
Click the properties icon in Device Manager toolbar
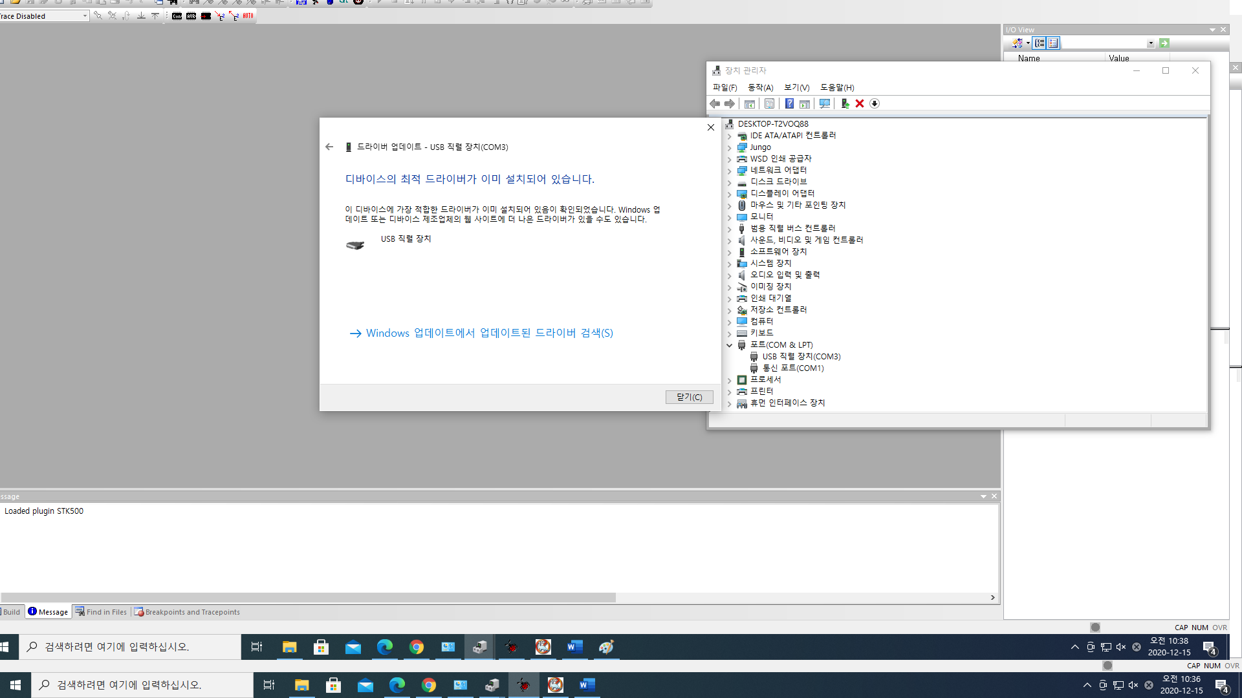click(x=769, y=103)
